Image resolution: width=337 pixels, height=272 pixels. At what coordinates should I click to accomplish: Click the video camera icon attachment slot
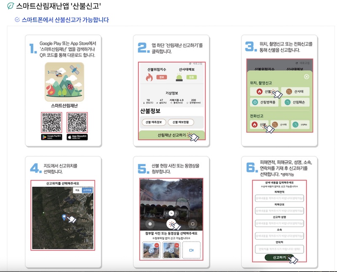tap(191, 250)
